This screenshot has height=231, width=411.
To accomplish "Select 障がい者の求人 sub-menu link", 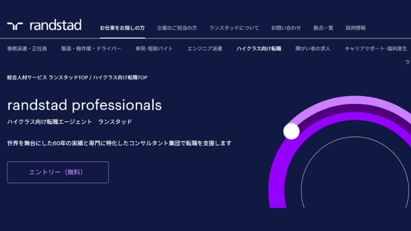I will click(313, 49).
